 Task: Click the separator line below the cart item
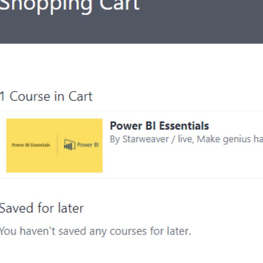131,178
